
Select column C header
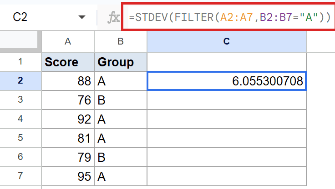[x=227, y=41]
